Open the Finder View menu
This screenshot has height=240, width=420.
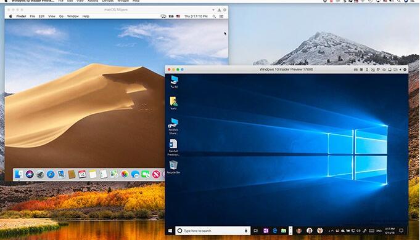[52, 16]
